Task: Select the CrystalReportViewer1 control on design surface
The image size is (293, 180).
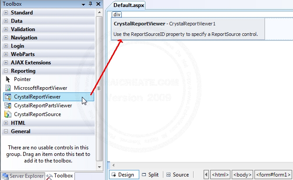Action: (x=188, y=29)
